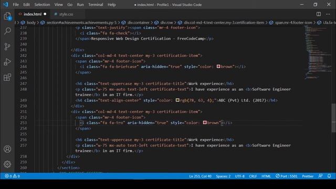
Task: Select the section#achievements breadcrumb
Action: coord(81,23)
